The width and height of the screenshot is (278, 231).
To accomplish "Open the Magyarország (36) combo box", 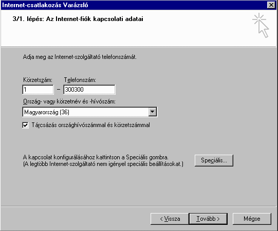I will point(90,112).
